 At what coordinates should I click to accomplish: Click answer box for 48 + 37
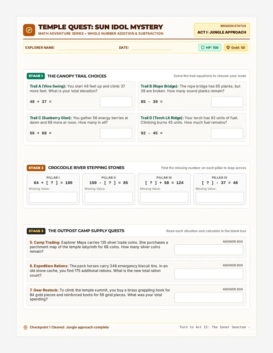tap(116, 102)
